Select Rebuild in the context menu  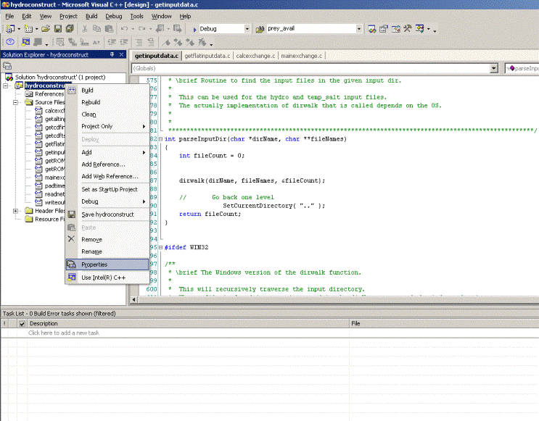[x=91, y=102]
